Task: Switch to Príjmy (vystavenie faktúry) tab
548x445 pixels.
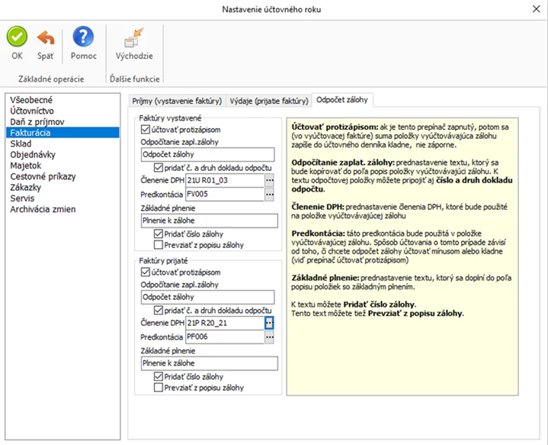Action: (177, 101)
